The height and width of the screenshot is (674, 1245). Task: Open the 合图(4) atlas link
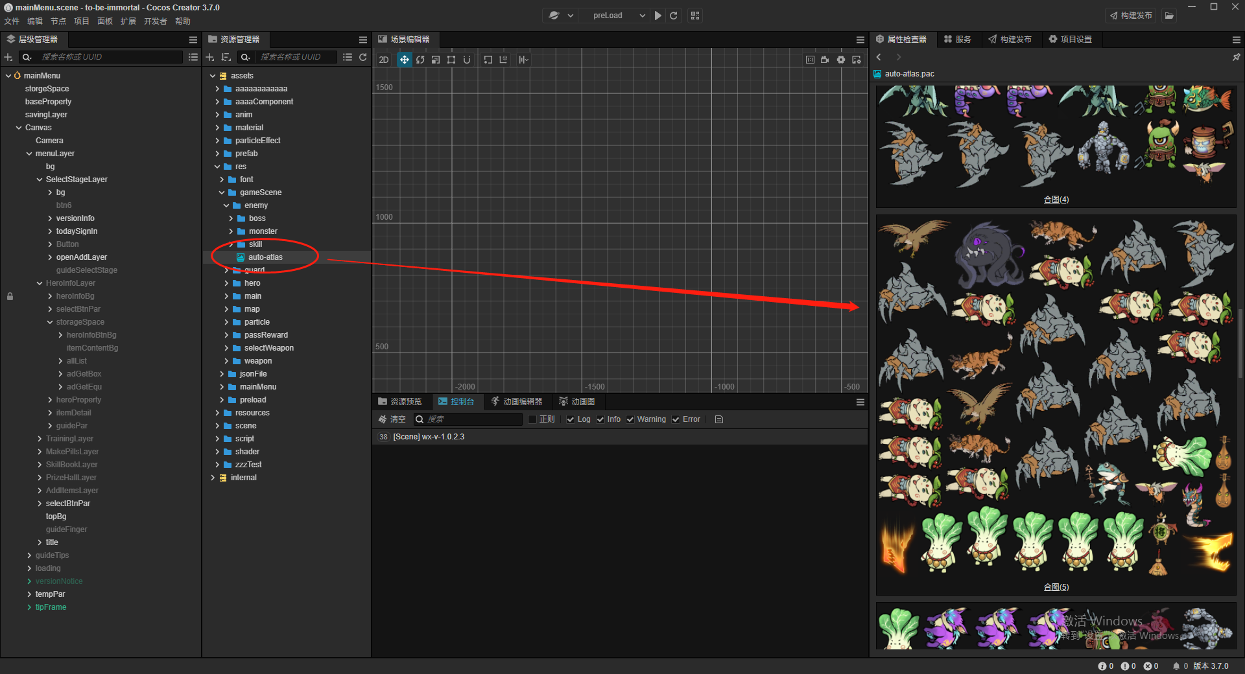(x=1056, y=200)
